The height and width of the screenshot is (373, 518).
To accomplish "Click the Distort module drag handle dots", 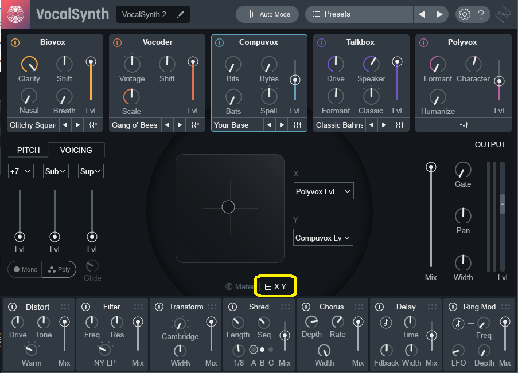I will (x=65, y=307).
